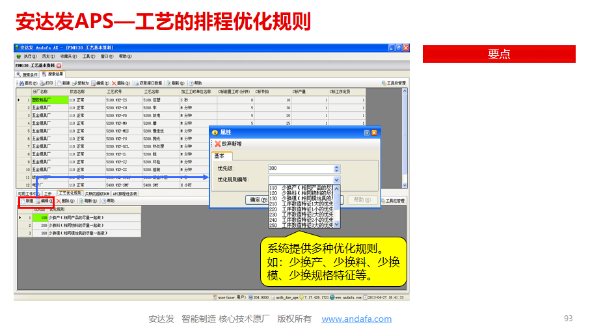Select rule 230 工序数值特征2大的优先
This screenshot has width=590, height=331.
[x=301, y=215]
